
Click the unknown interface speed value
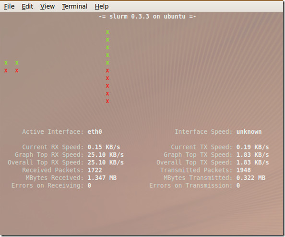coord(249,131)
